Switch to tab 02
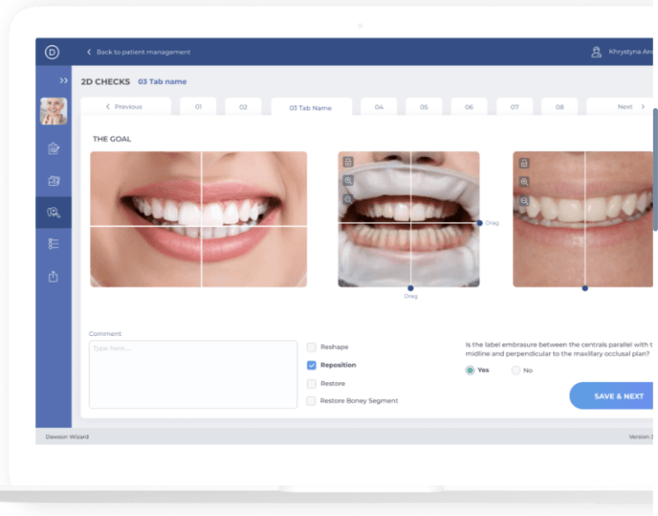This screenshot has height=516, width=658. coord(243,107)
